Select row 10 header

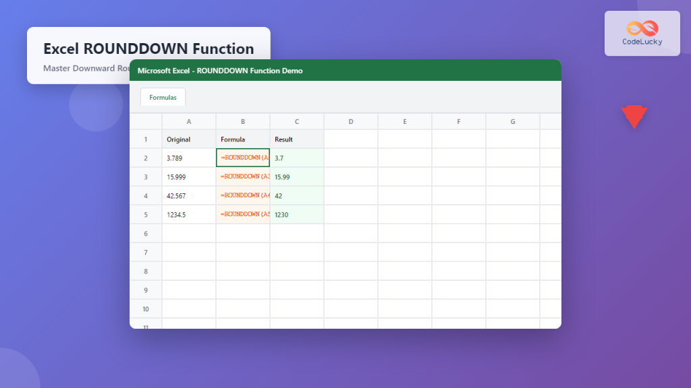click(146, 309)
